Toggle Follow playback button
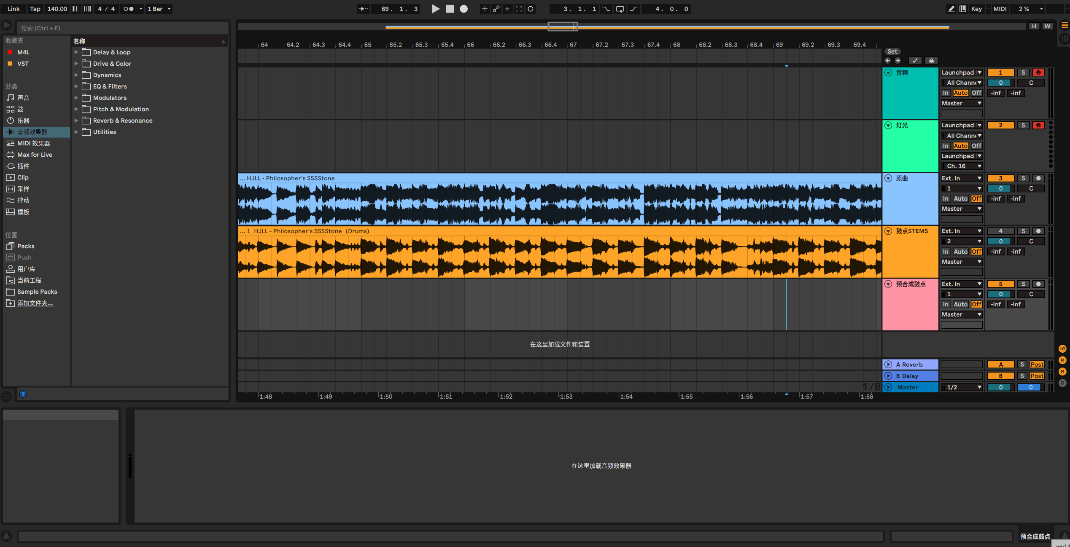The height and width of the screenshot is (547, 1070). 363,9
